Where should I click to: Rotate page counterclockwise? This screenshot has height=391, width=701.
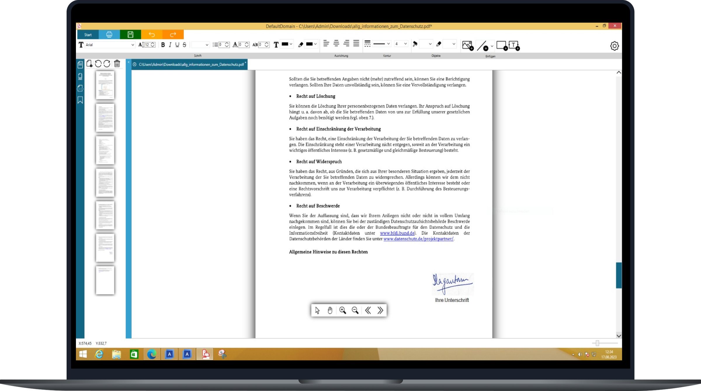click(x=98, y=64)
